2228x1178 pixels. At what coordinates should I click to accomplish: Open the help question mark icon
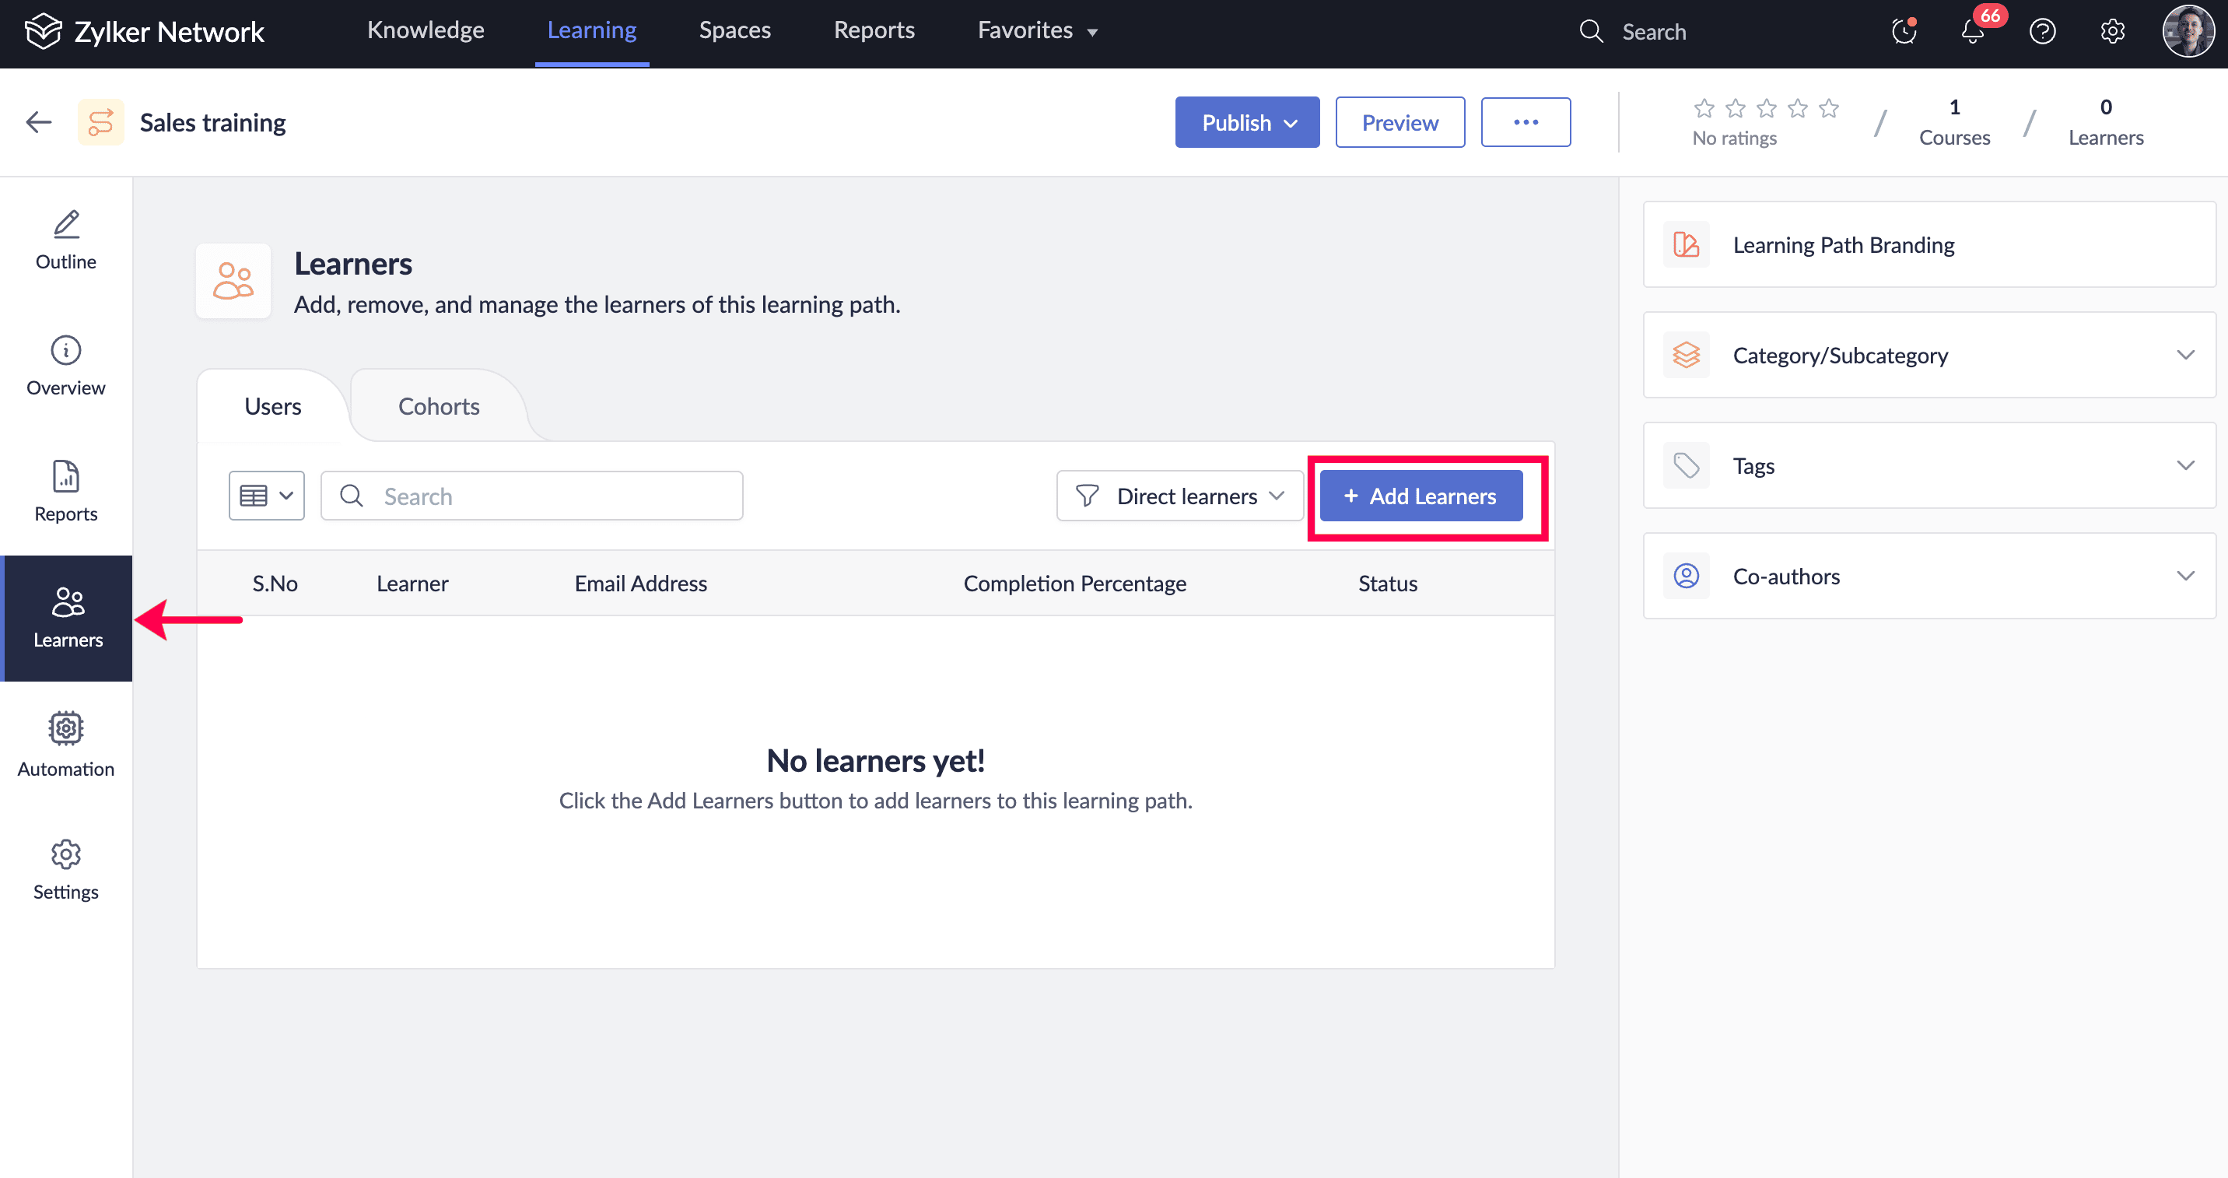(x=2042, y=32)
